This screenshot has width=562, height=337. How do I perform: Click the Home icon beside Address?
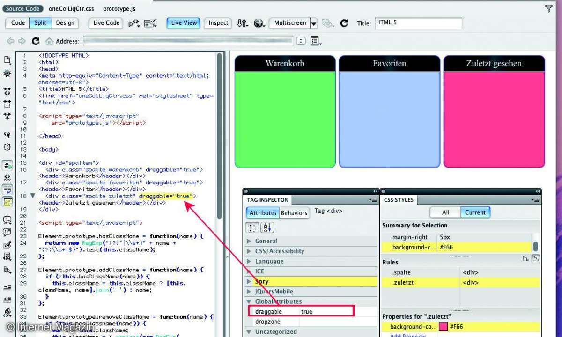coord(49,41)
